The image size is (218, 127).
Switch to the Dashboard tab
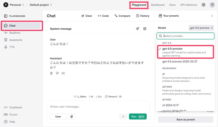click(x=157, y=5)
